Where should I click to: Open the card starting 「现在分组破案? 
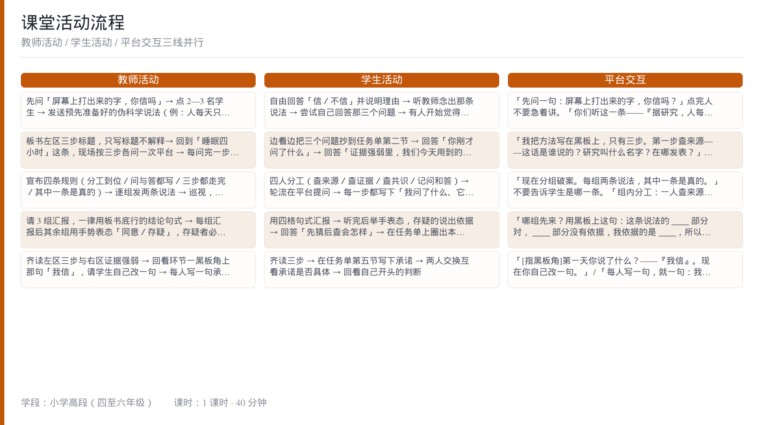[x=625, y=190]
